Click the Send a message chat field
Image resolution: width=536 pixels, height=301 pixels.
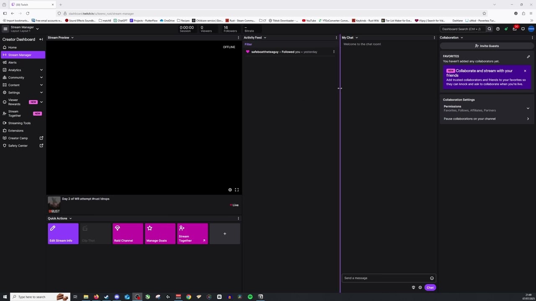[x=389, y=278]
